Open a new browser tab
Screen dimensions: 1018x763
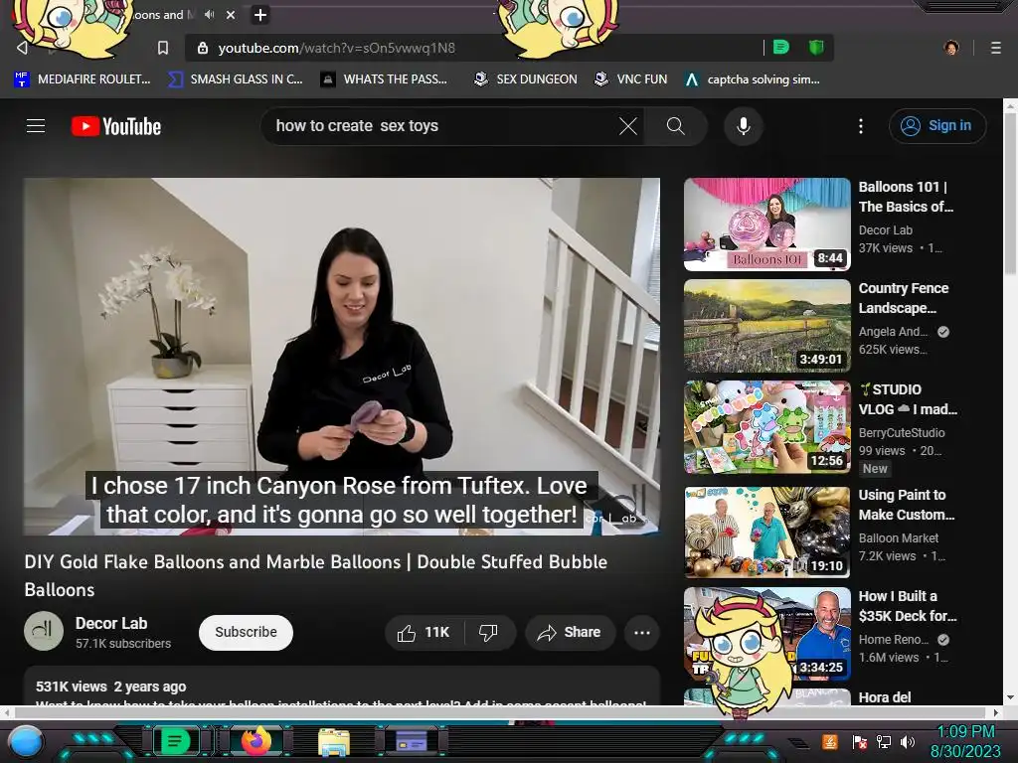259,14
